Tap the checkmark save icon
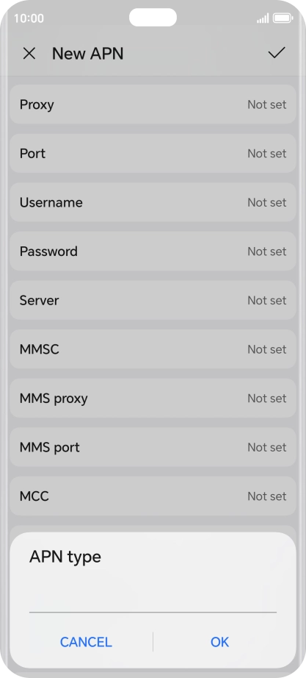Screen dimensions: 306x678 pos(277,53)
